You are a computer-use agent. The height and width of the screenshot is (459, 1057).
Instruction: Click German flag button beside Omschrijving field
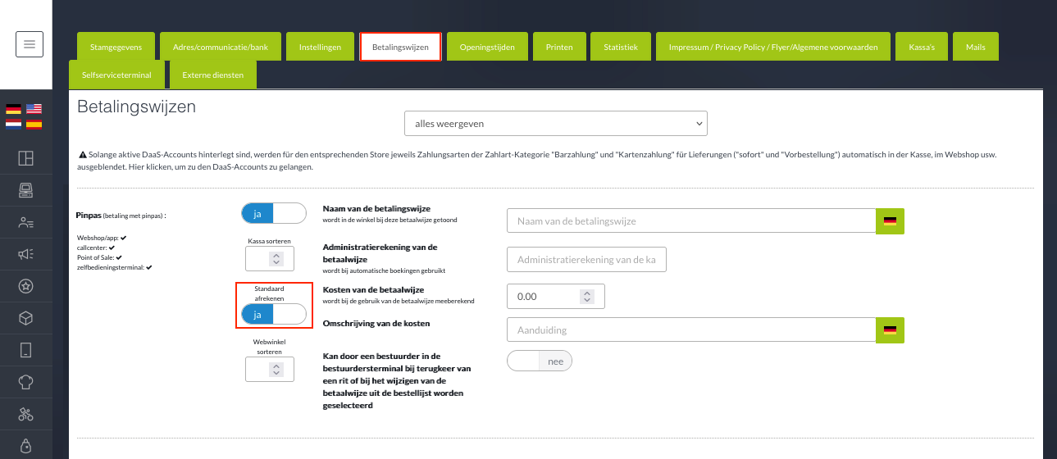click(x=890, y=329)
